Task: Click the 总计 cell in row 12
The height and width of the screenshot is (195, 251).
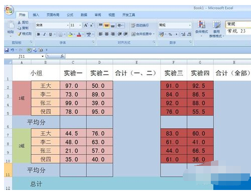Action: point(36,184)
